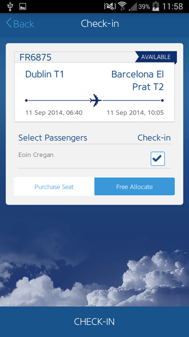
Task: Tap the mobile signal strength icon
Action: [132, 7]
